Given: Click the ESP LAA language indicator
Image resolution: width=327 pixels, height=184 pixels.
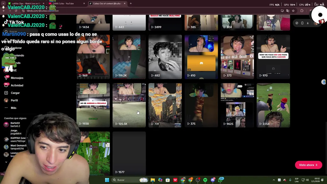Looking at the screenshot, I should coord(297,180).
